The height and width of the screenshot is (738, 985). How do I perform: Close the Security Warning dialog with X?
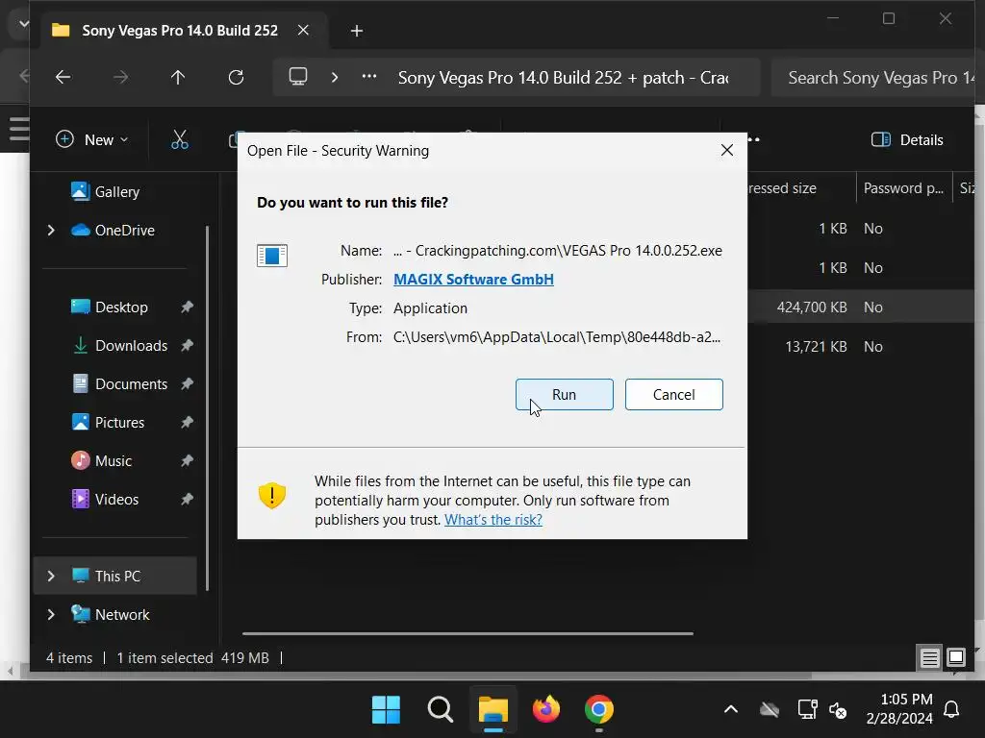727,150
